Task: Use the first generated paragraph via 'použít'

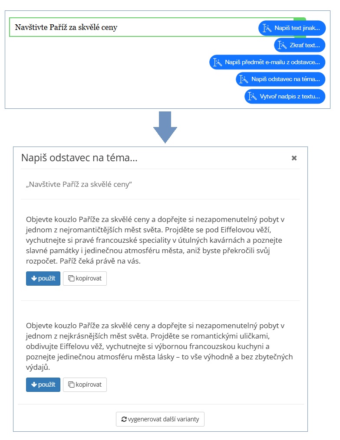Action: pos(43,278)
